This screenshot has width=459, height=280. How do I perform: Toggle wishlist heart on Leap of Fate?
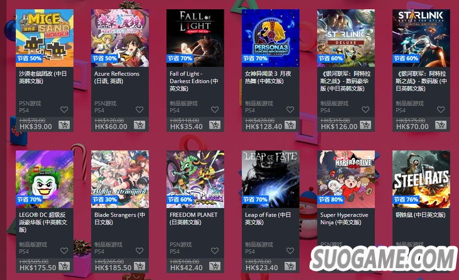290,251
